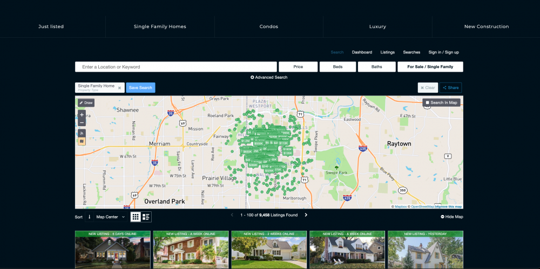The height and width of the screenshot is (269, 540).
Task: Zoom in on the map
Action: 82,115
